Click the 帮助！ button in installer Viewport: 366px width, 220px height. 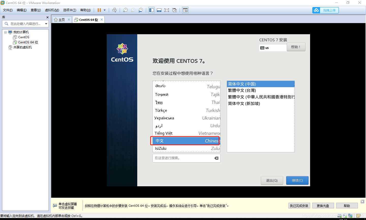296,47
